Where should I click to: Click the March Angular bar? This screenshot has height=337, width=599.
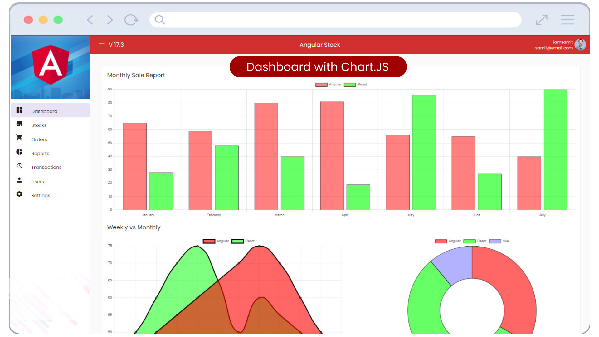(266, 156)
